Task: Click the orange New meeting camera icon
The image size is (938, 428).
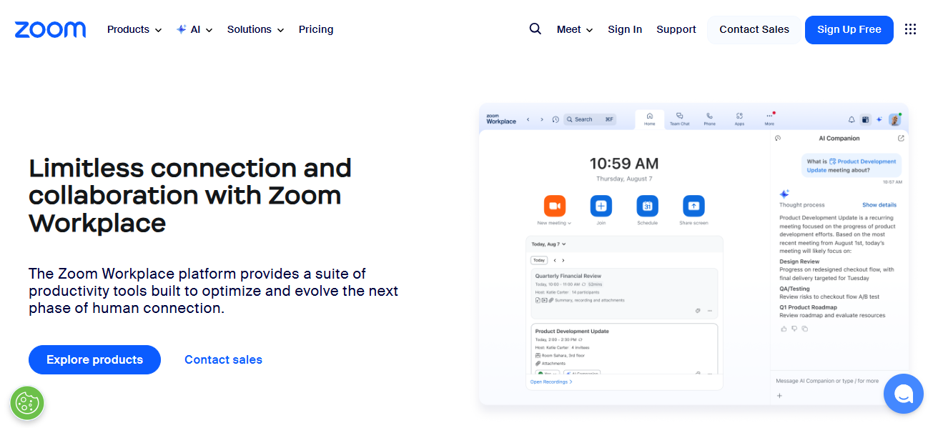Action: click(x=554, y=206)
